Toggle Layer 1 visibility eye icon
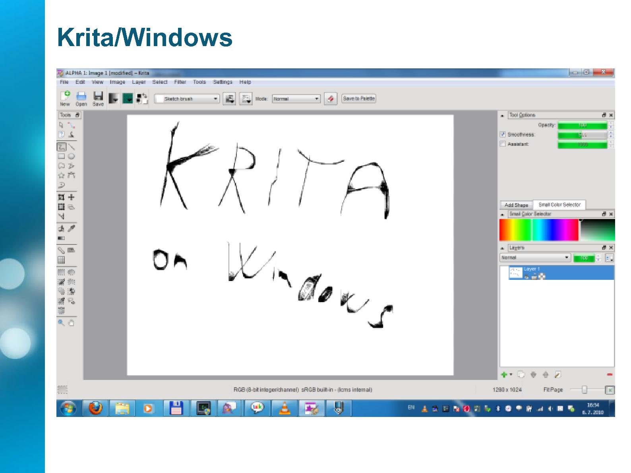Image resolution: width=631 pixels, height=473 pixels. pyautogui.click(x=526, y=277)
